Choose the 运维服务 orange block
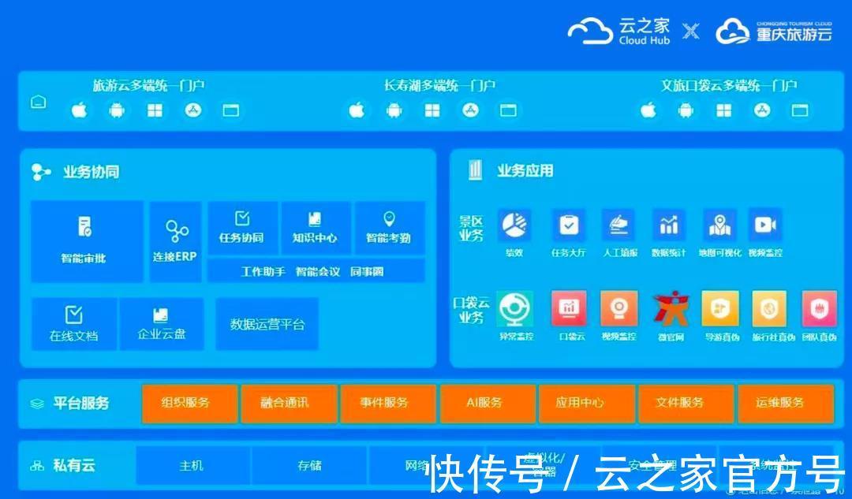 pos(786,404)
